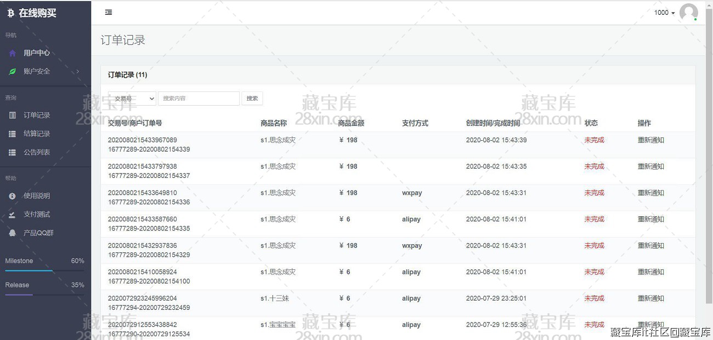Go to 订单记录 in the sidebar
The height and width of the screenshot is (340, 713).
pos(37,116)
